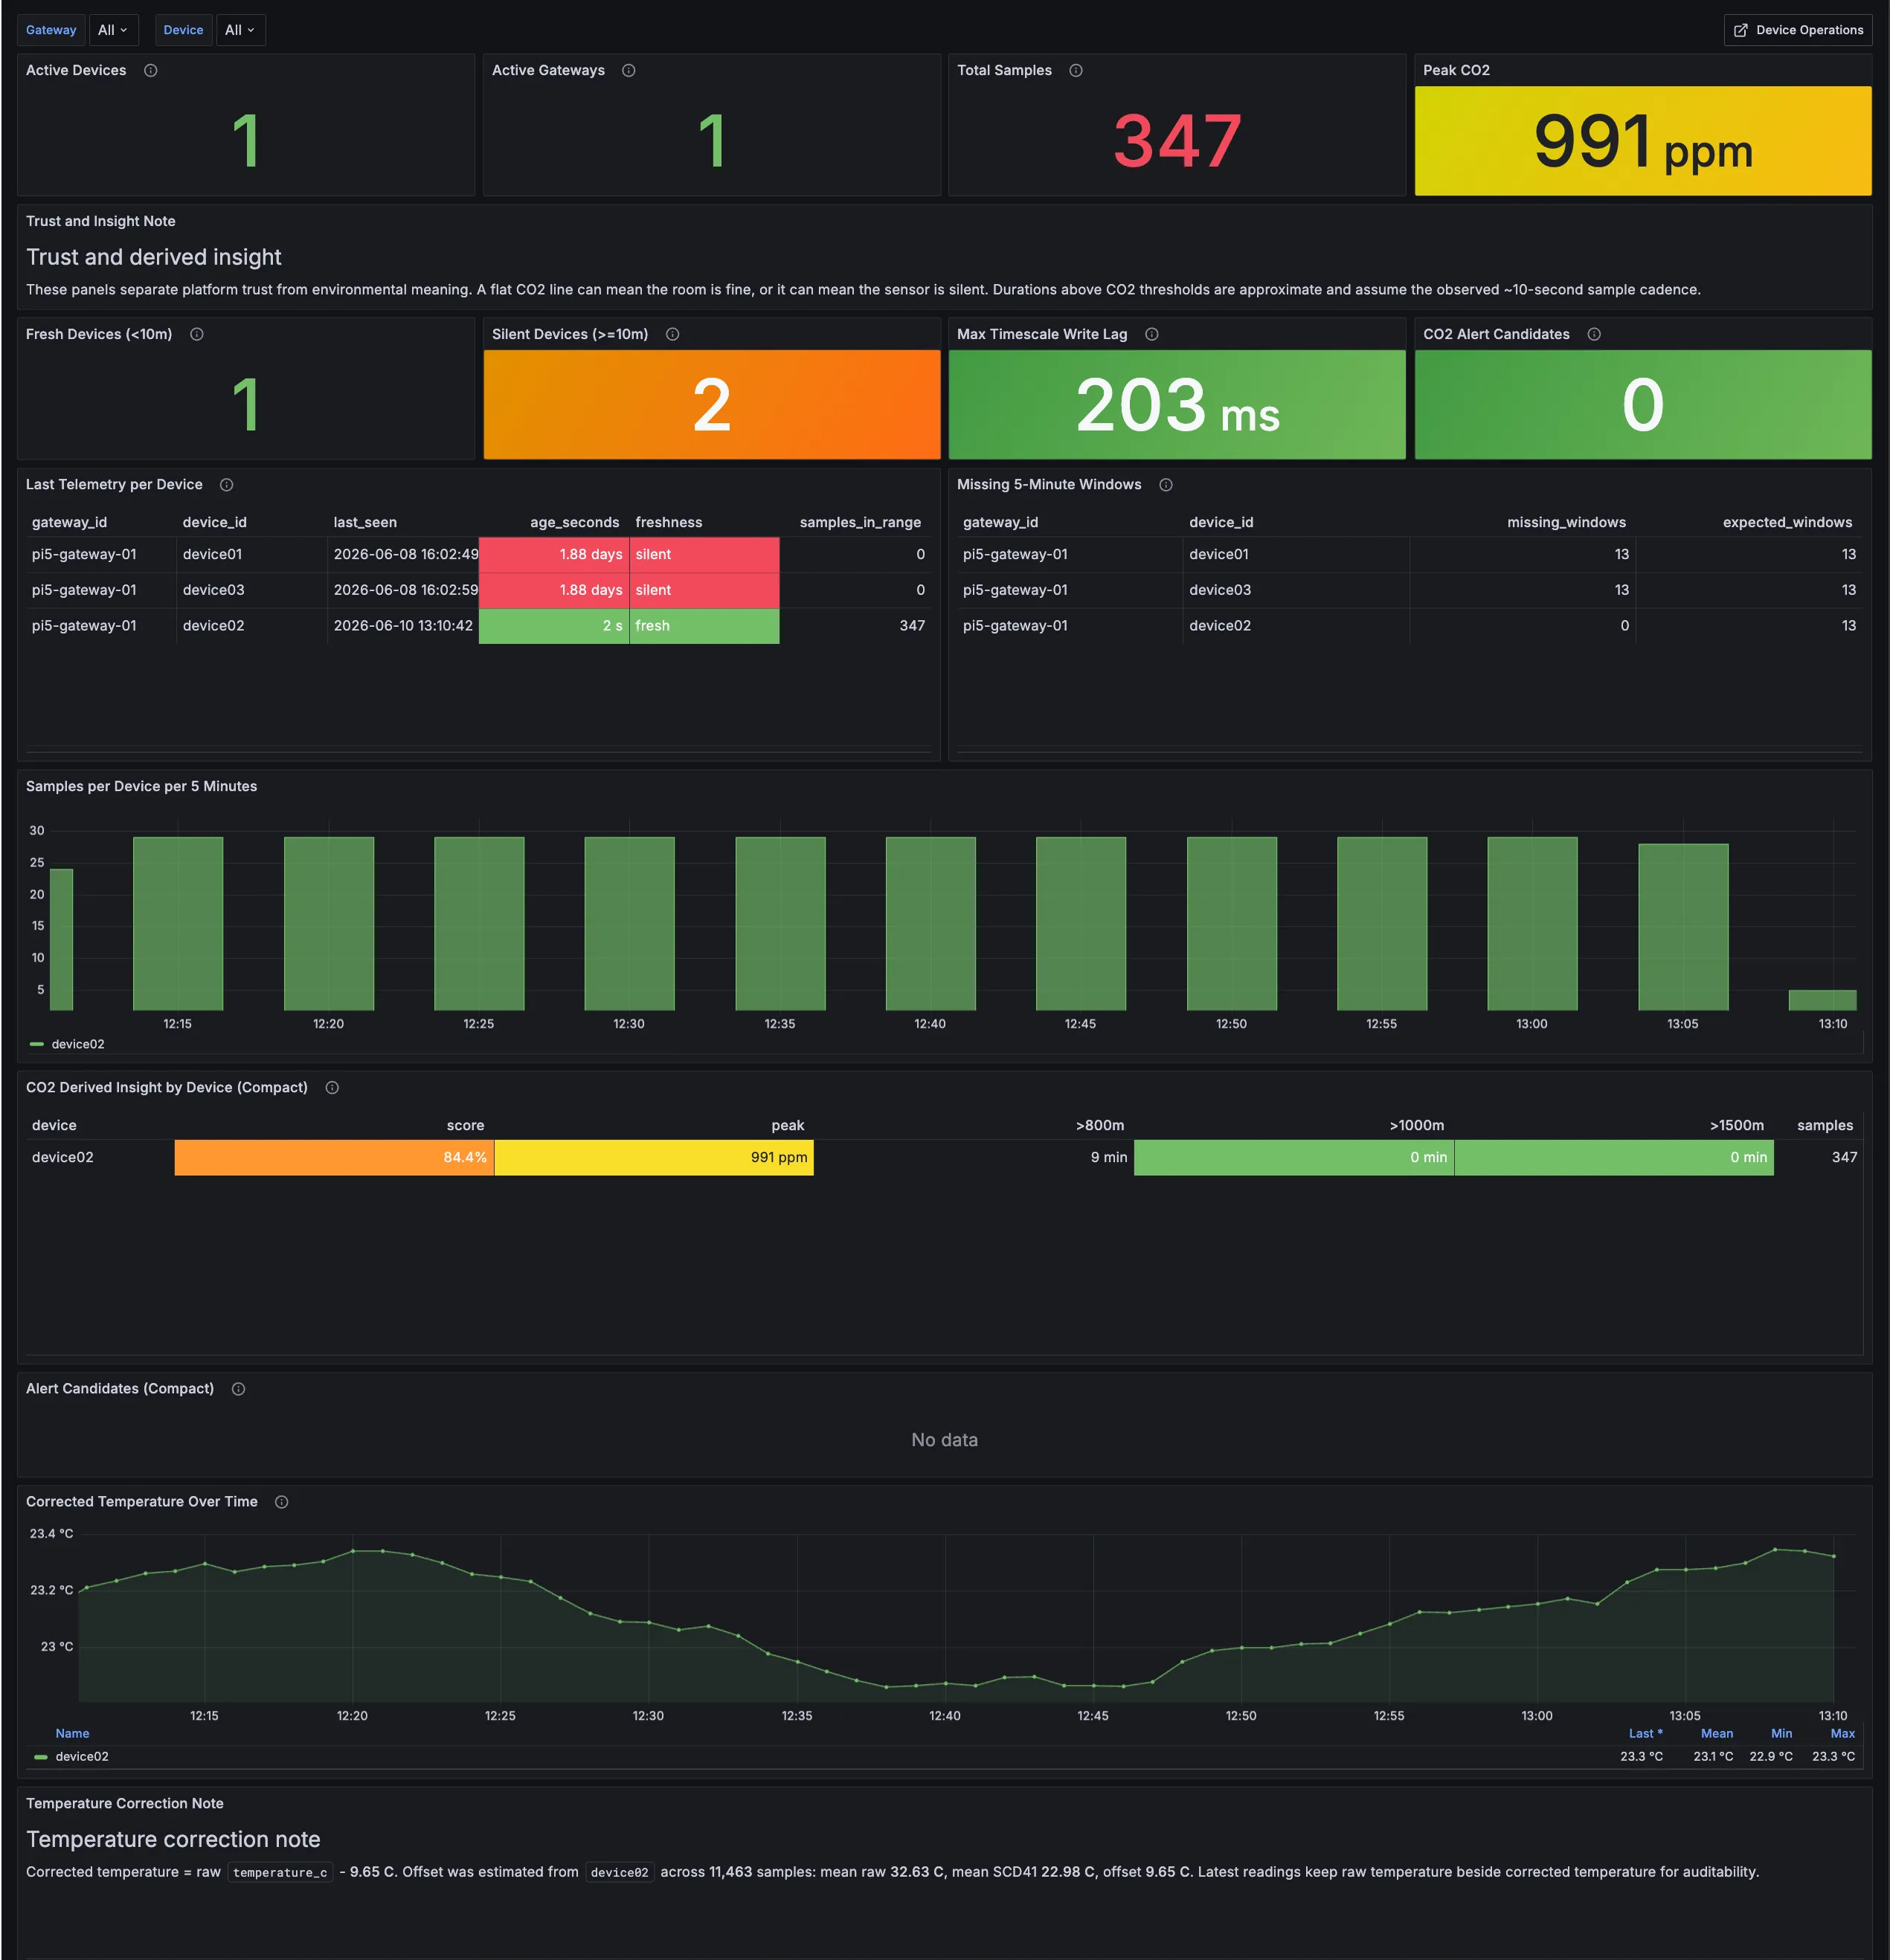Click the 1.88 days age cell for device03

click(553, 590)
